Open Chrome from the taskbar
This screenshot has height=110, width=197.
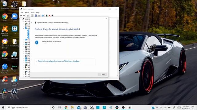[x=66, y=107]
